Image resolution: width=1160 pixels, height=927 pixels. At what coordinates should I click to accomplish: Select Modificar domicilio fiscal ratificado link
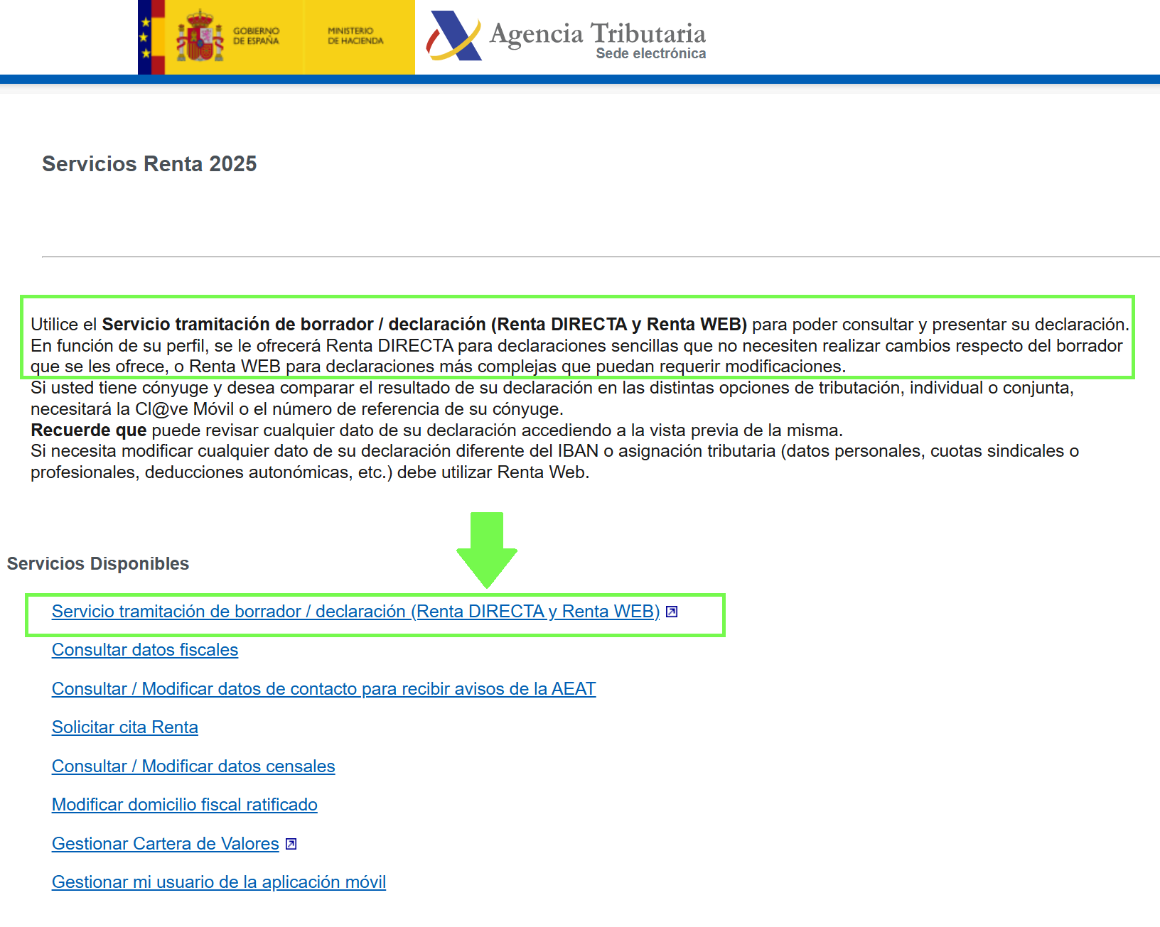185,805
